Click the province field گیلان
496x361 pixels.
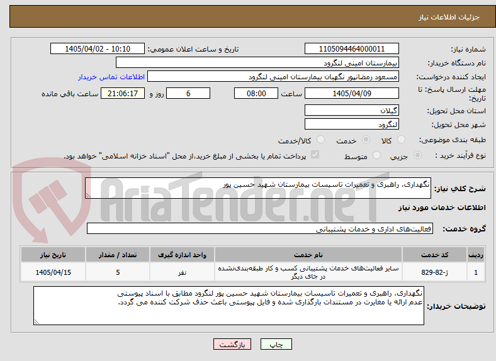[351, 110]
